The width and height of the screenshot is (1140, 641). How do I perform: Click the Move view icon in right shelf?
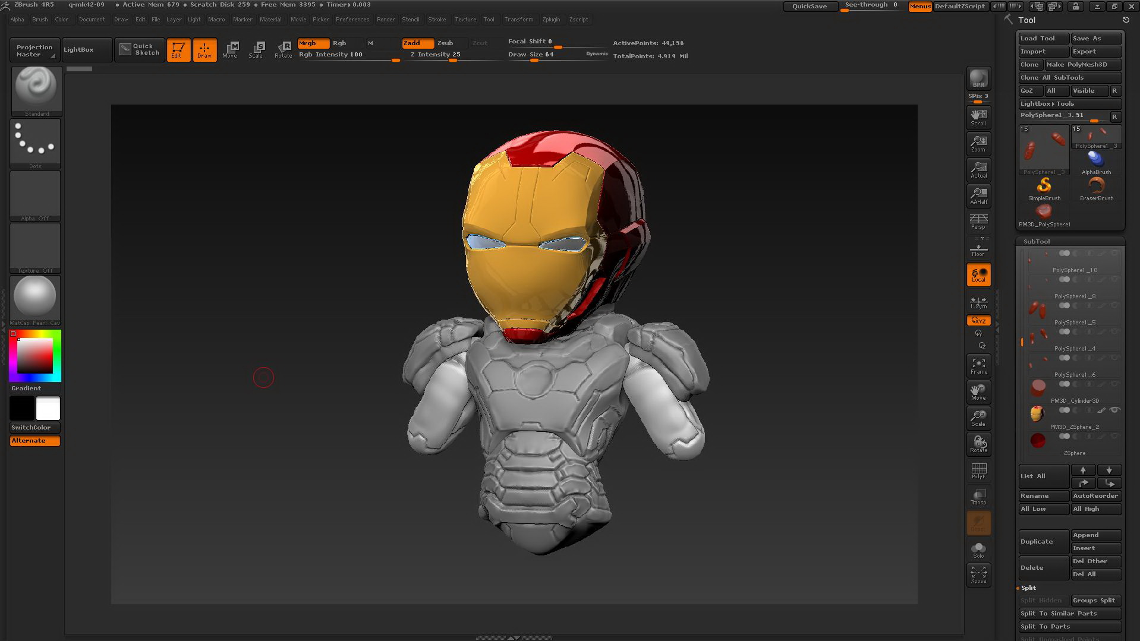(978, 392)
